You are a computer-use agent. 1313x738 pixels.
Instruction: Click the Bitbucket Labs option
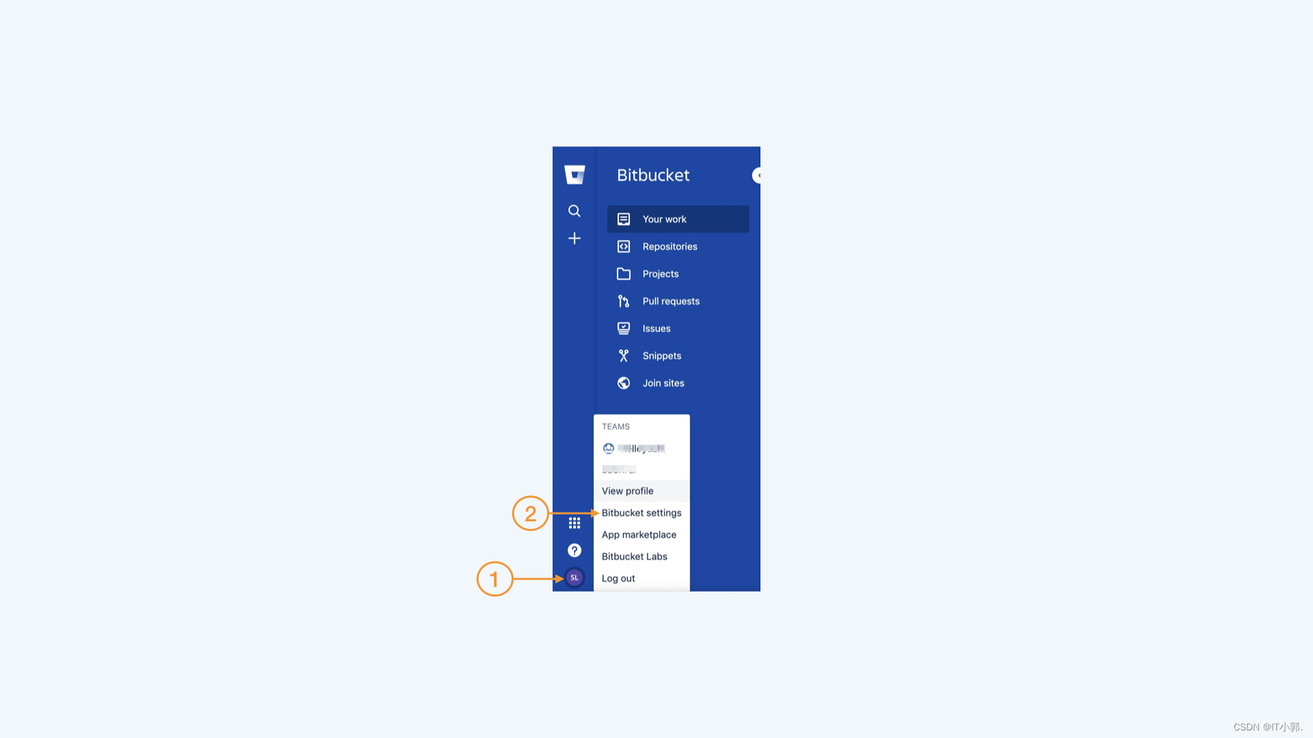point(635,556)
